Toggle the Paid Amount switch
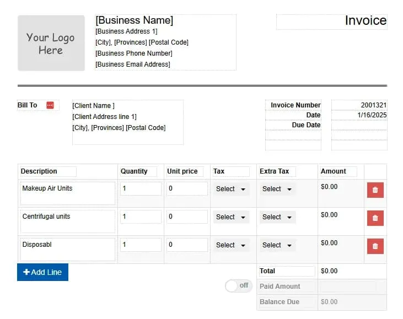403x319 pixels. point(239,285)
